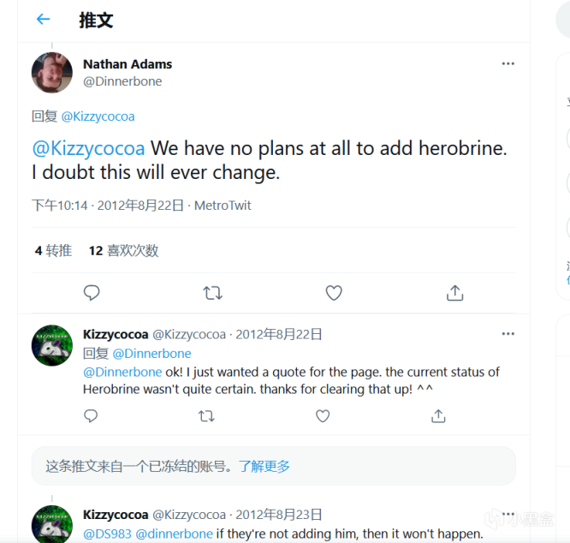
Task: Share the main tweet via share icon
Action: (x=455, y=293)
